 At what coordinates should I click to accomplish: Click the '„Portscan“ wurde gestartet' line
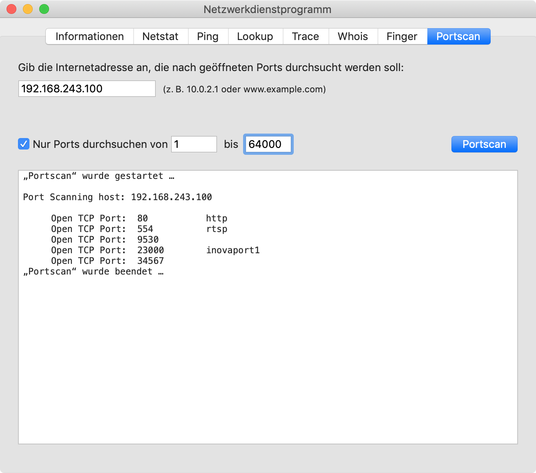(x=99, y=176)
